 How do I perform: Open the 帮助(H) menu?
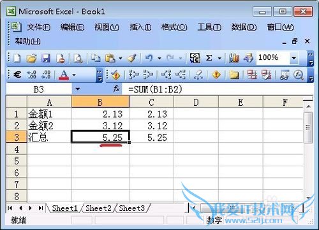27,41
